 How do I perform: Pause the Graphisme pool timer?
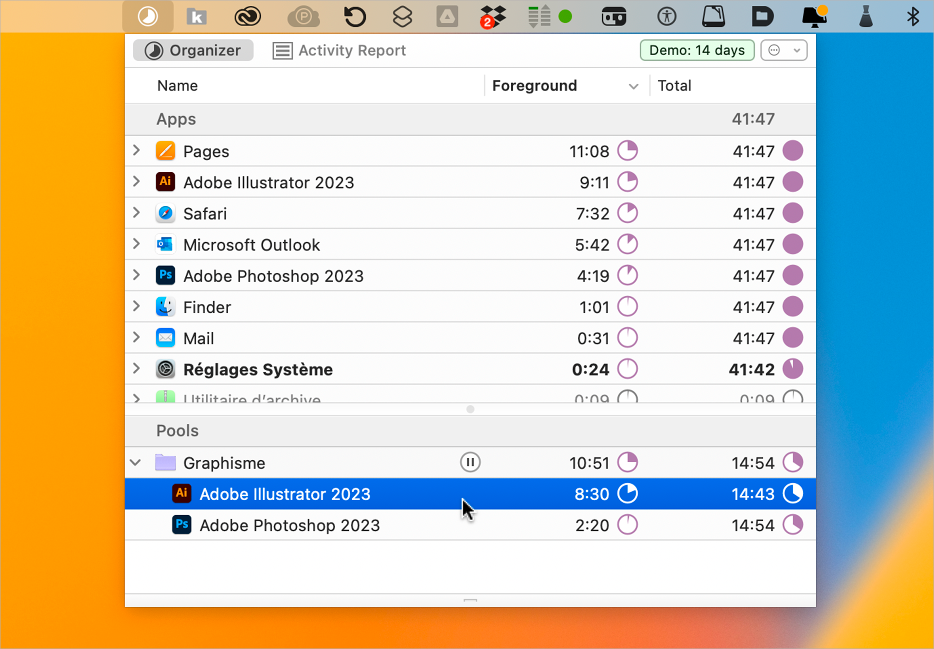click(470, 462)
